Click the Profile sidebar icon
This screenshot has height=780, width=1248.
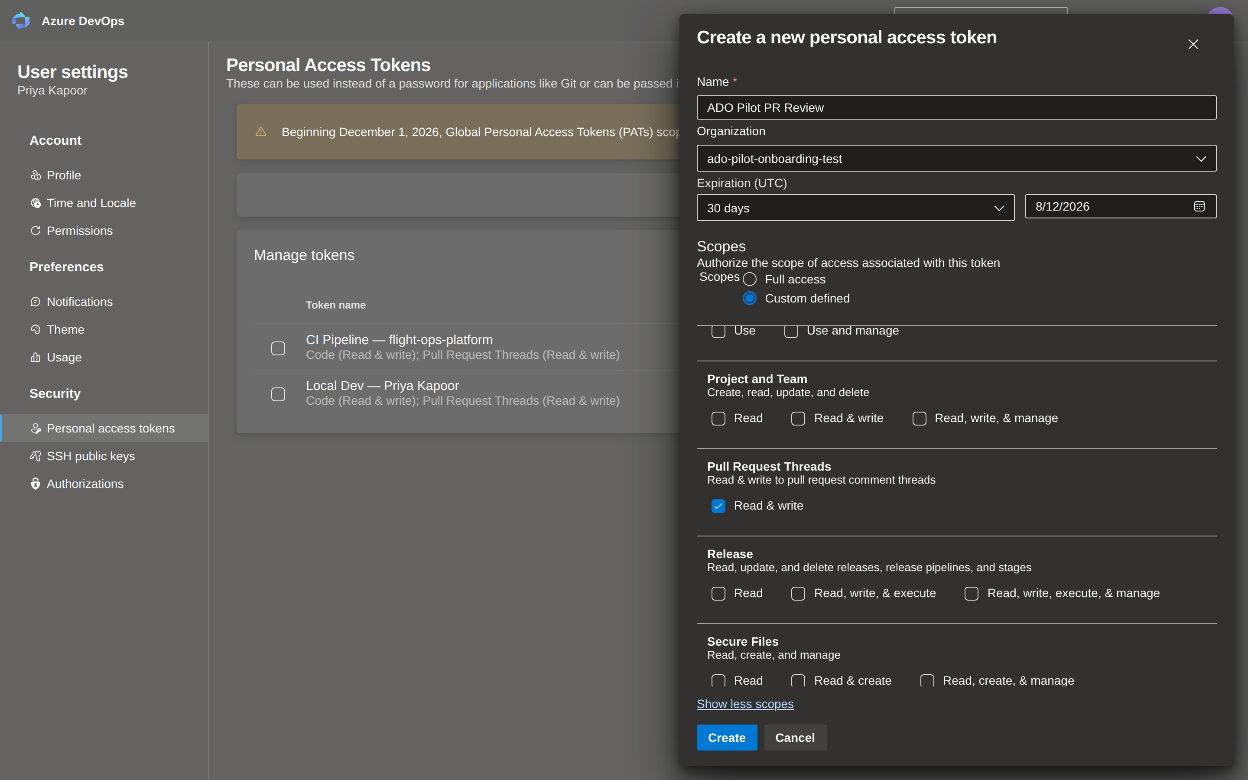click(x=36, y=175)
